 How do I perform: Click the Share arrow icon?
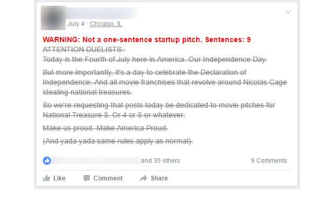pyautogui.click(x=144, y=178)
